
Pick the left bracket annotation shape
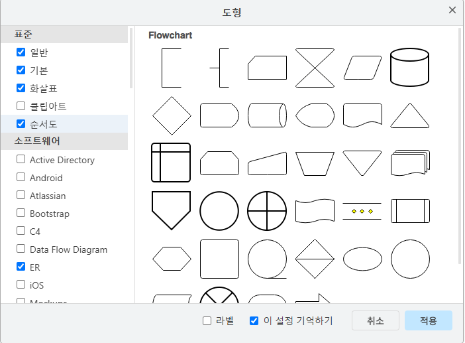click(x=172, y=68)
